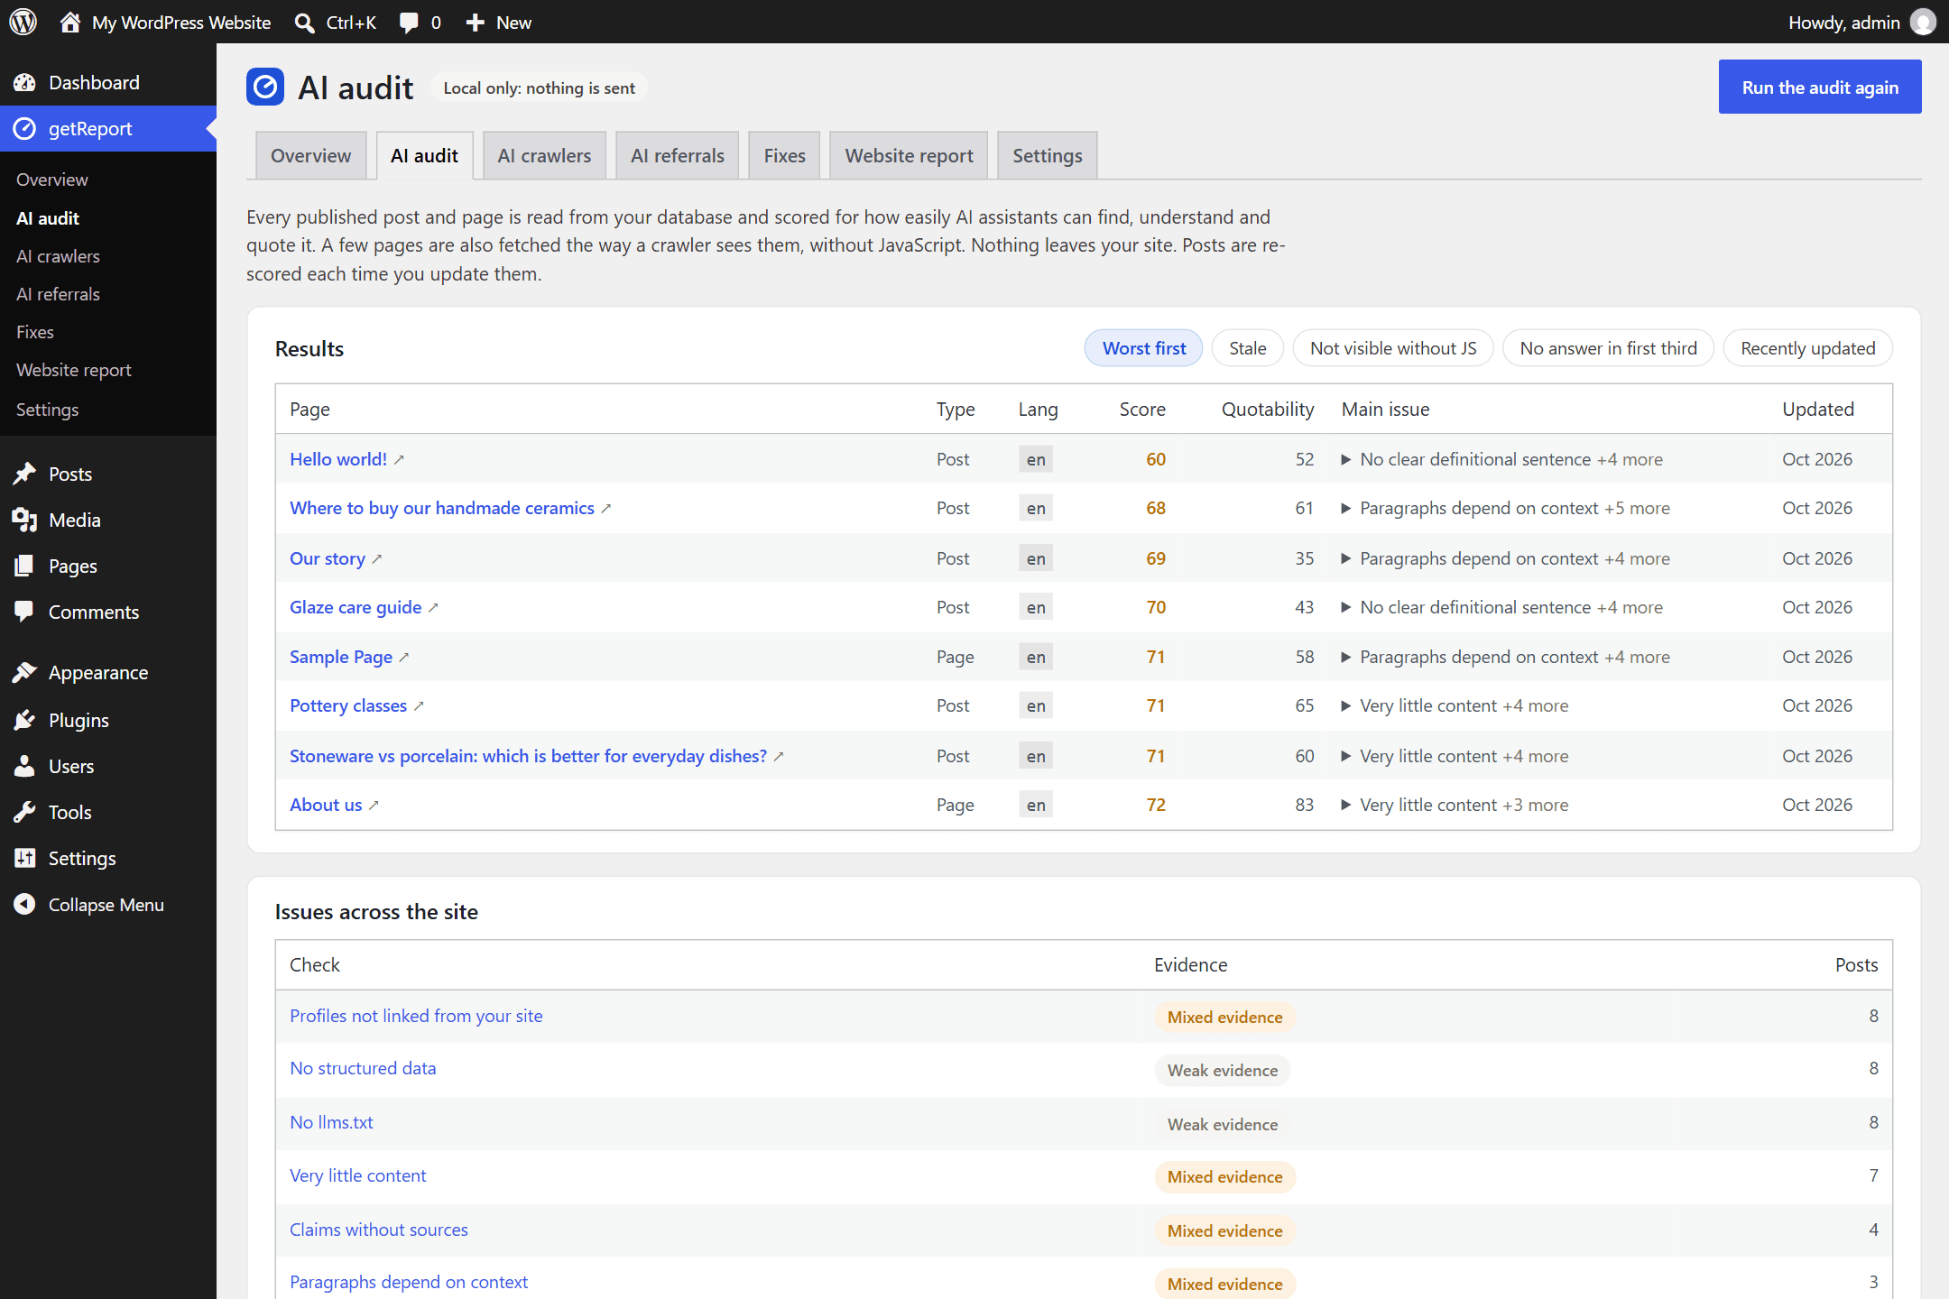Open the No llms.txt check link
1949x1299 pixels.
click(331, 1122)
